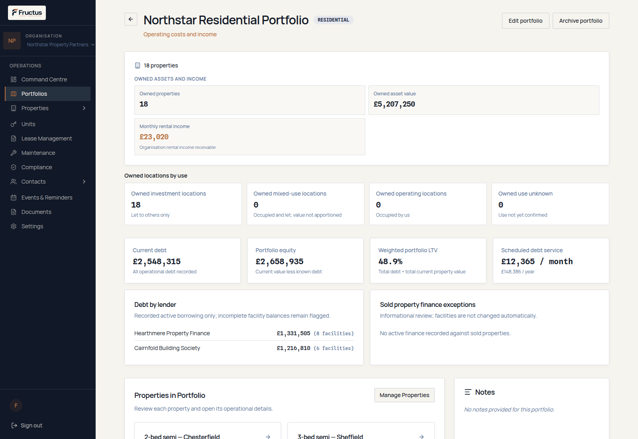638x439 pixels.
Task: Open the Northstar Property Partners organisation dropdown
Action: [x=61, y=45]
